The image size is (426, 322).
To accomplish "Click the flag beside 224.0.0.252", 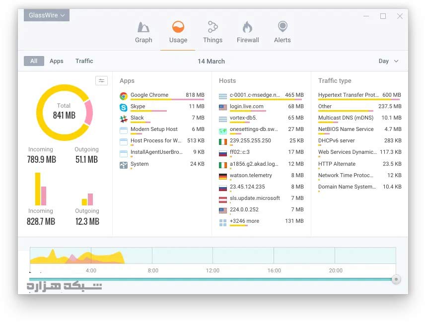I will [x=223, y=210].
